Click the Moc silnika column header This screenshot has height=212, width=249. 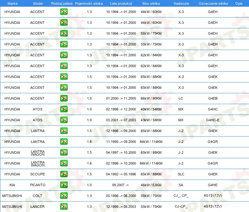(x=151, y=4)
